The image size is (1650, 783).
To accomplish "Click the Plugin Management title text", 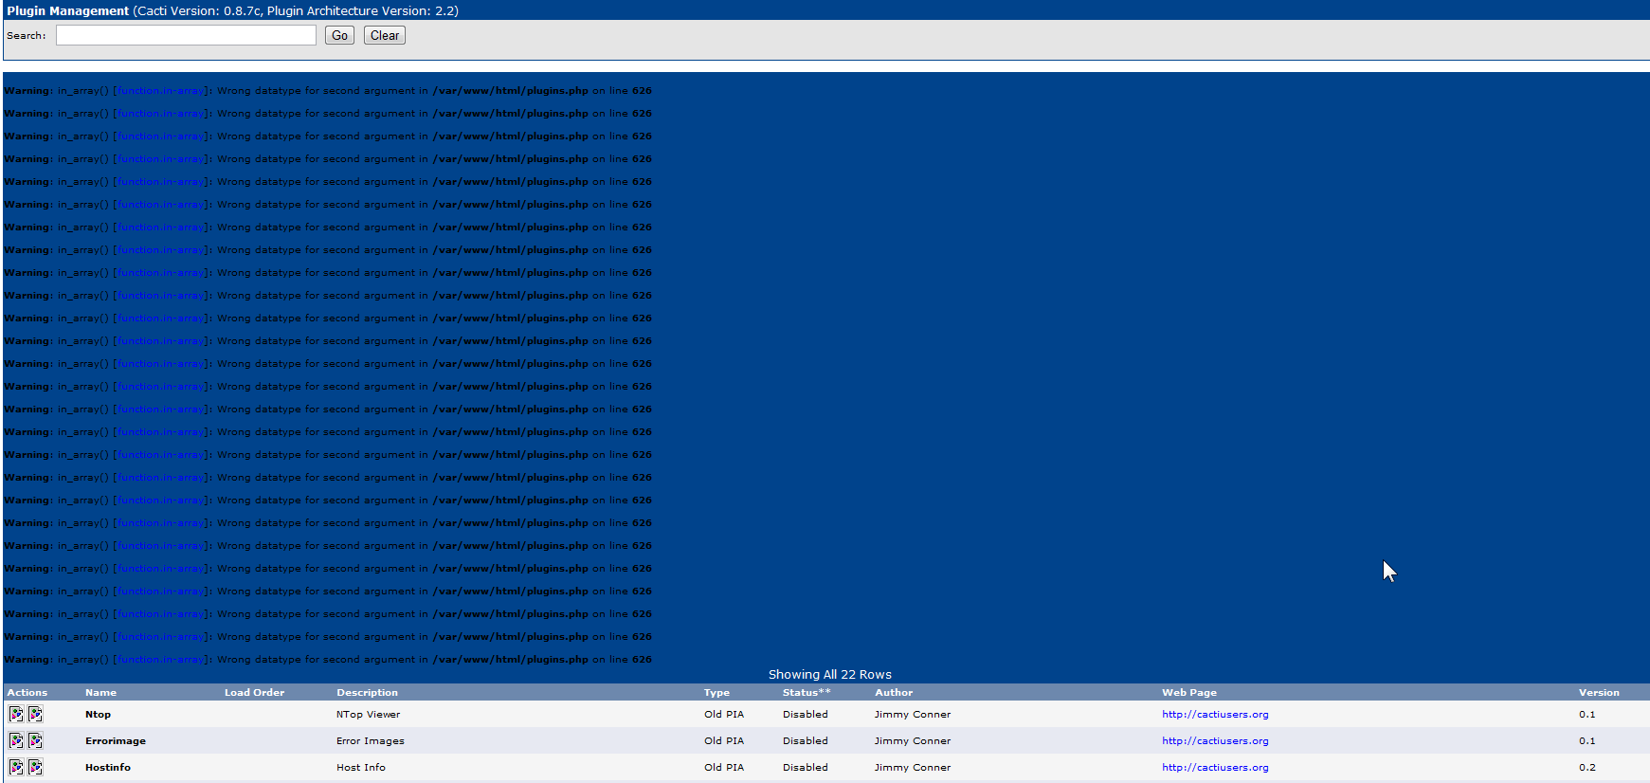I will click(68, 10).
